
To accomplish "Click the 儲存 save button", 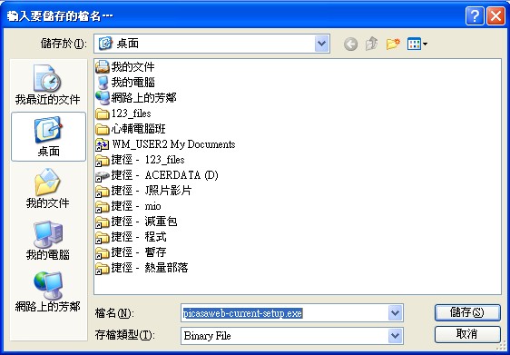I will [467, 312].
